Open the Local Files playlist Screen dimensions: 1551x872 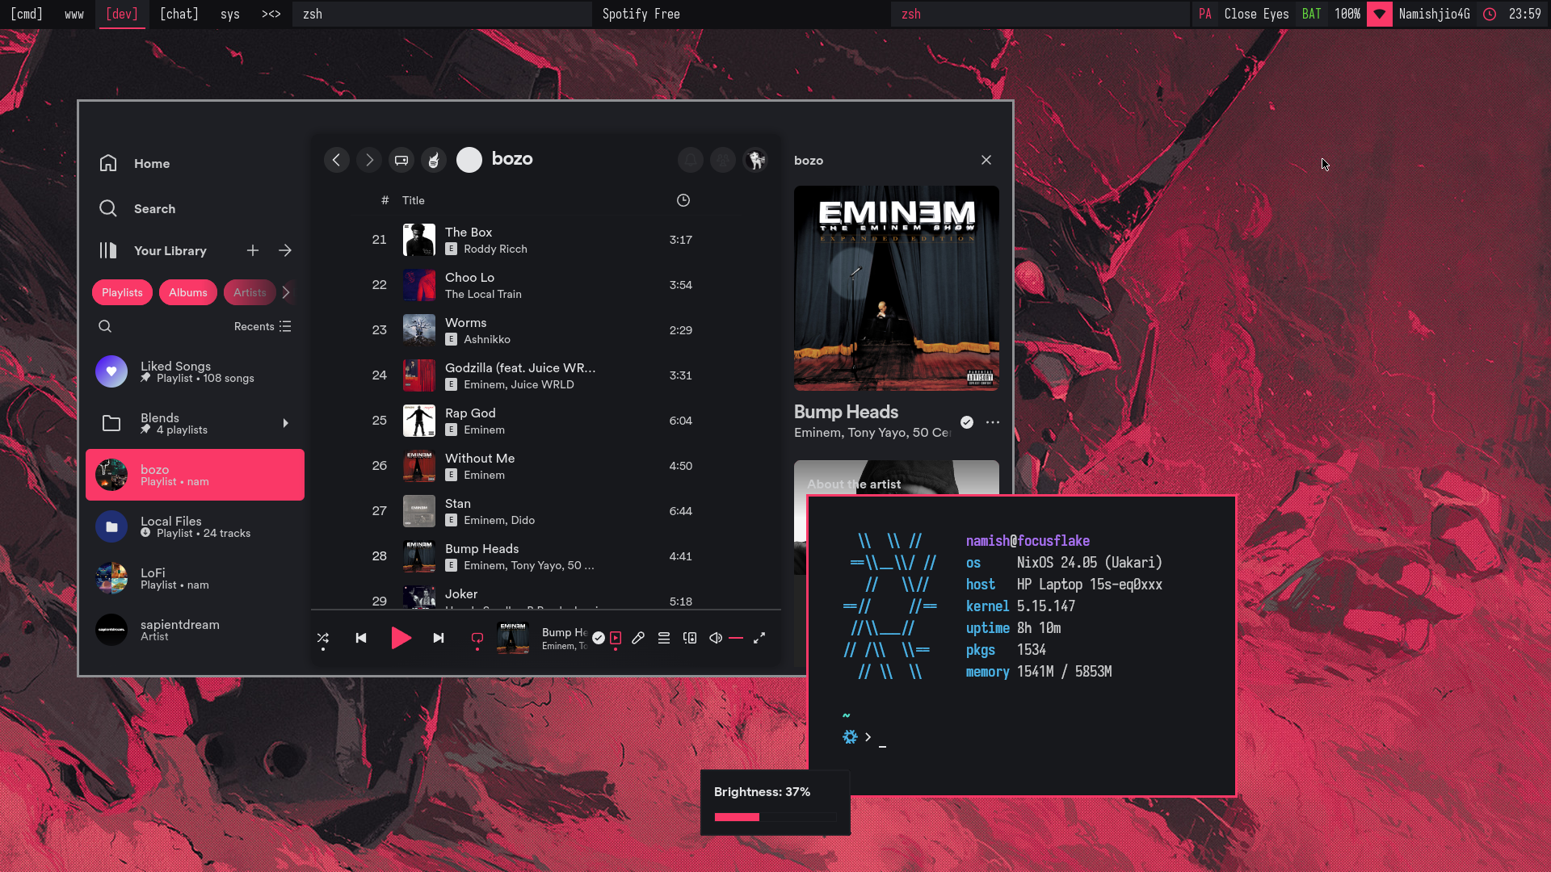pyautogui.click(x=195, y=526)
